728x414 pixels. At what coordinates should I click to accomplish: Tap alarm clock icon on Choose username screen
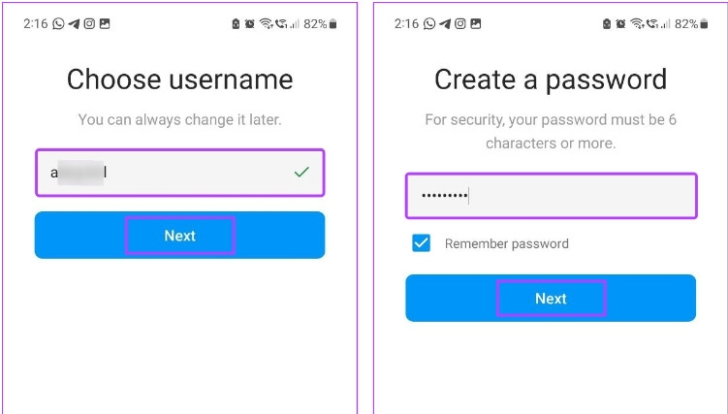249,23
